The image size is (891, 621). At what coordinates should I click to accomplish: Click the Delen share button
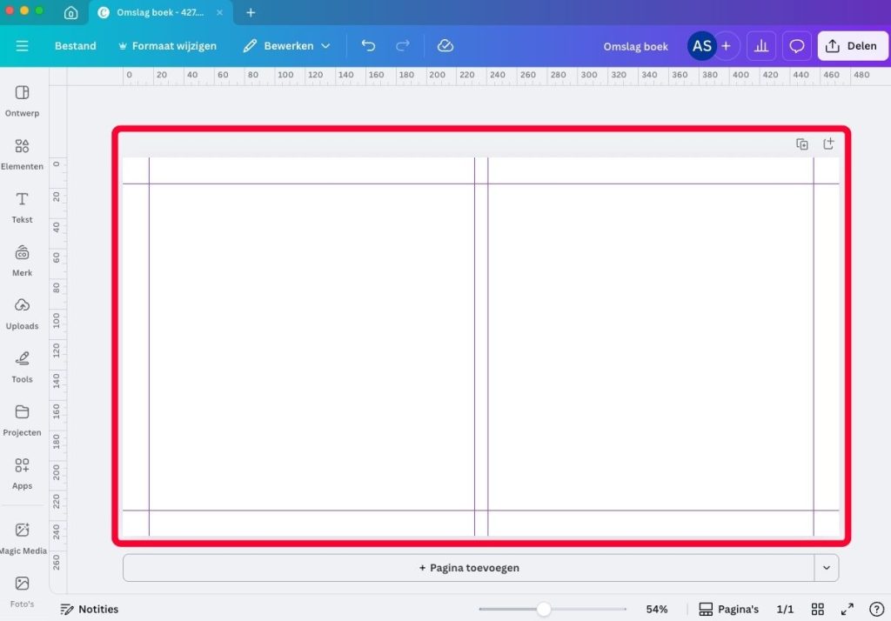pos(852,46)
